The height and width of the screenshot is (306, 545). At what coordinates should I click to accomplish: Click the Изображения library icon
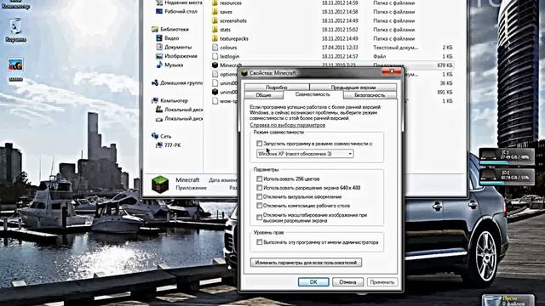[x=159, y=56]
